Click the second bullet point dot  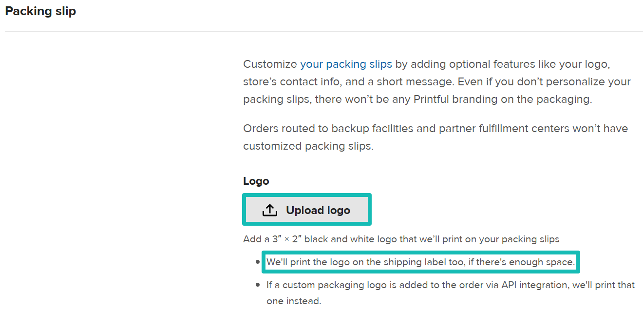pos(258,285)
